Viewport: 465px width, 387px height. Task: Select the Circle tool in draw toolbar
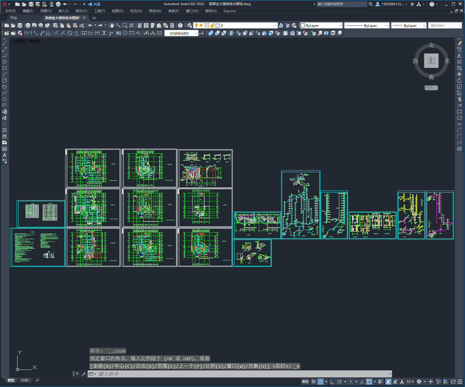(5, 80)
